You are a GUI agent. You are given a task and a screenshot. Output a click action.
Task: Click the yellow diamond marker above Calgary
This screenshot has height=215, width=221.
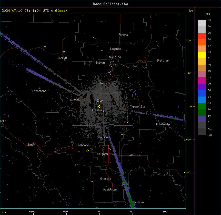pyautogui.click(x=104, y=150)
